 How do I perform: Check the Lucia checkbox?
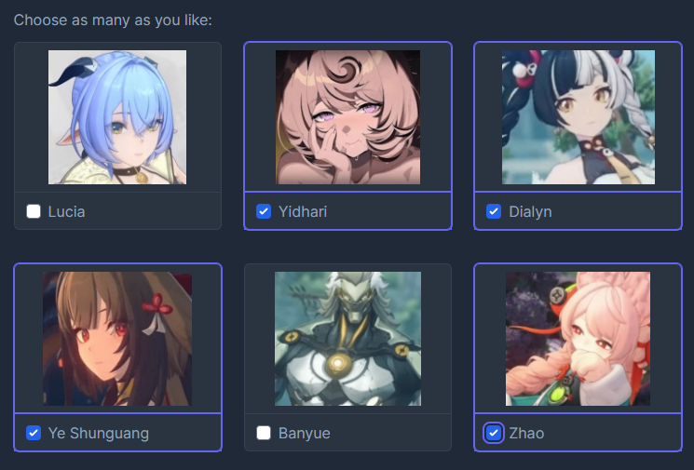pos(34,211)
